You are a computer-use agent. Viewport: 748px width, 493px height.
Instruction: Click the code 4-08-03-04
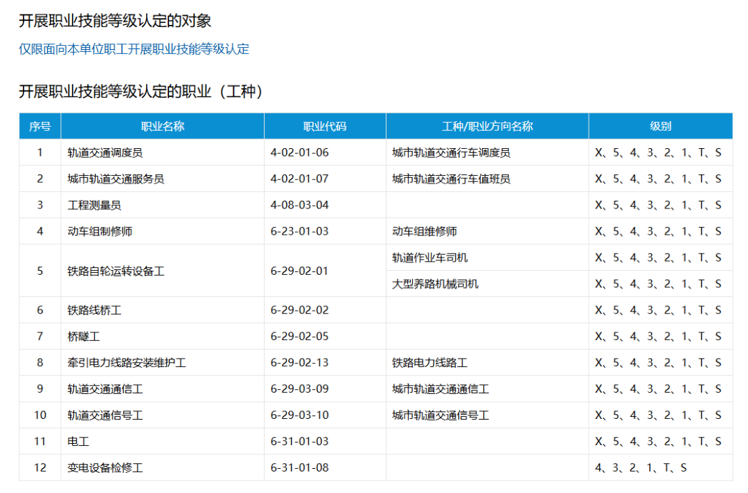tap(300, 205)
